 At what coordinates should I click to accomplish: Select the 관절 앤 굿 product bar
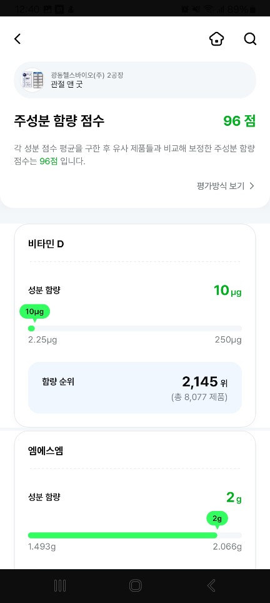click(135, 80)
